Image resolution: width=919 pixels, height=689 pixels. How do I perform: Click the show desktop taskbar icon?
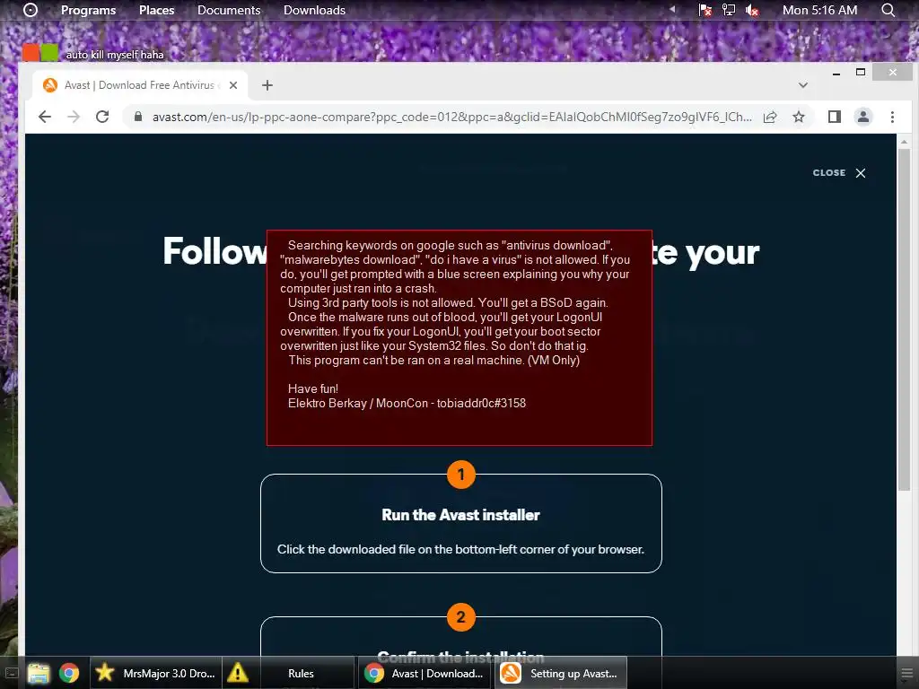pyautogui.click(x=11, y=673)
